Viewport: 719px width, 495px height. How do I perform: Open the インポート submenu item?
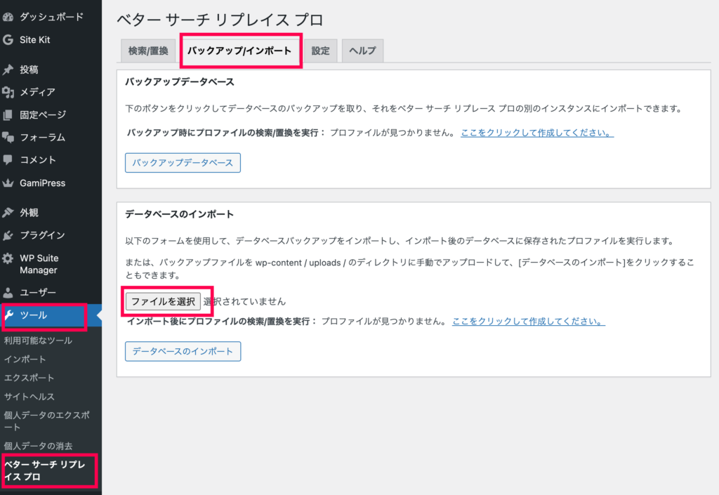pyautogui.click(x=25, y=359)
